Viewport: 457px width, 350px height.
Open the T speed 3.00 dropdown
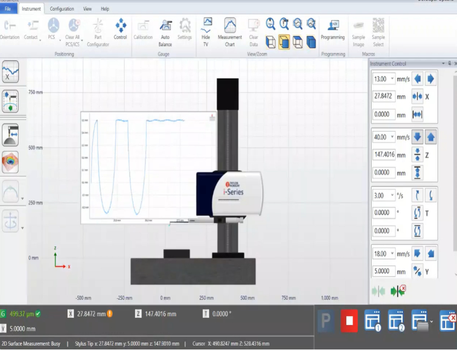click(392, 195)
